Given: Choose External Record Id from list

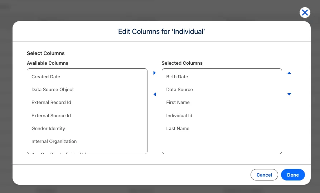Looking at the screenshot, I should 51,102.
